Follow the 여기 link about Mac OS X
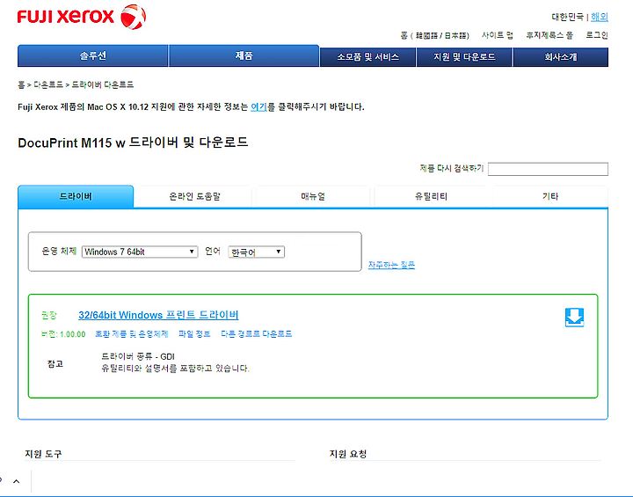This screenshot has height=497, width=633. pyautogui.click(x=258, y=106)
